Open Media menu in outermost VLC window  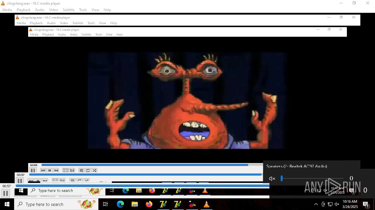7,10
